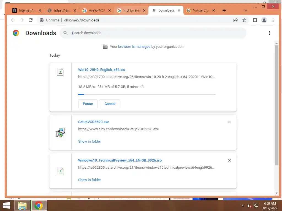Image resolution: width=282 pixels, height=211 pixels.
Task: Remove SetupVCD5520.exe from the list
Action: [229, 122]
